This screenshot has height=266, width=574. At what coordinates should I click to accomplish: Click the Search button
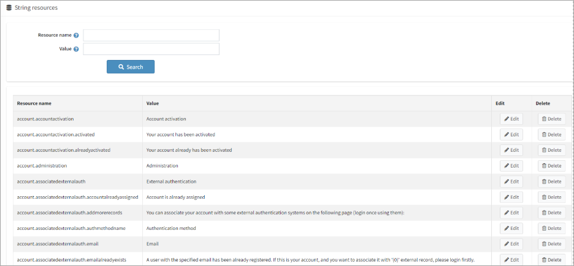[x=131, y=67]
